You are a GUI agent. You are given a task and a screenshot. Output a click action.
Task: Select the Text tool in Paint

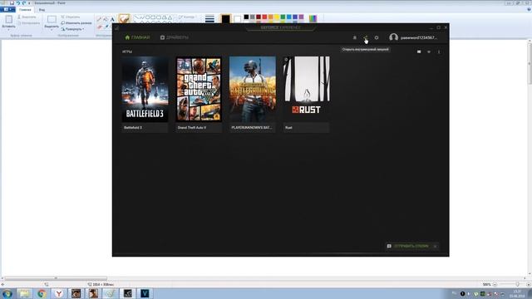click(x=112, y=19)
